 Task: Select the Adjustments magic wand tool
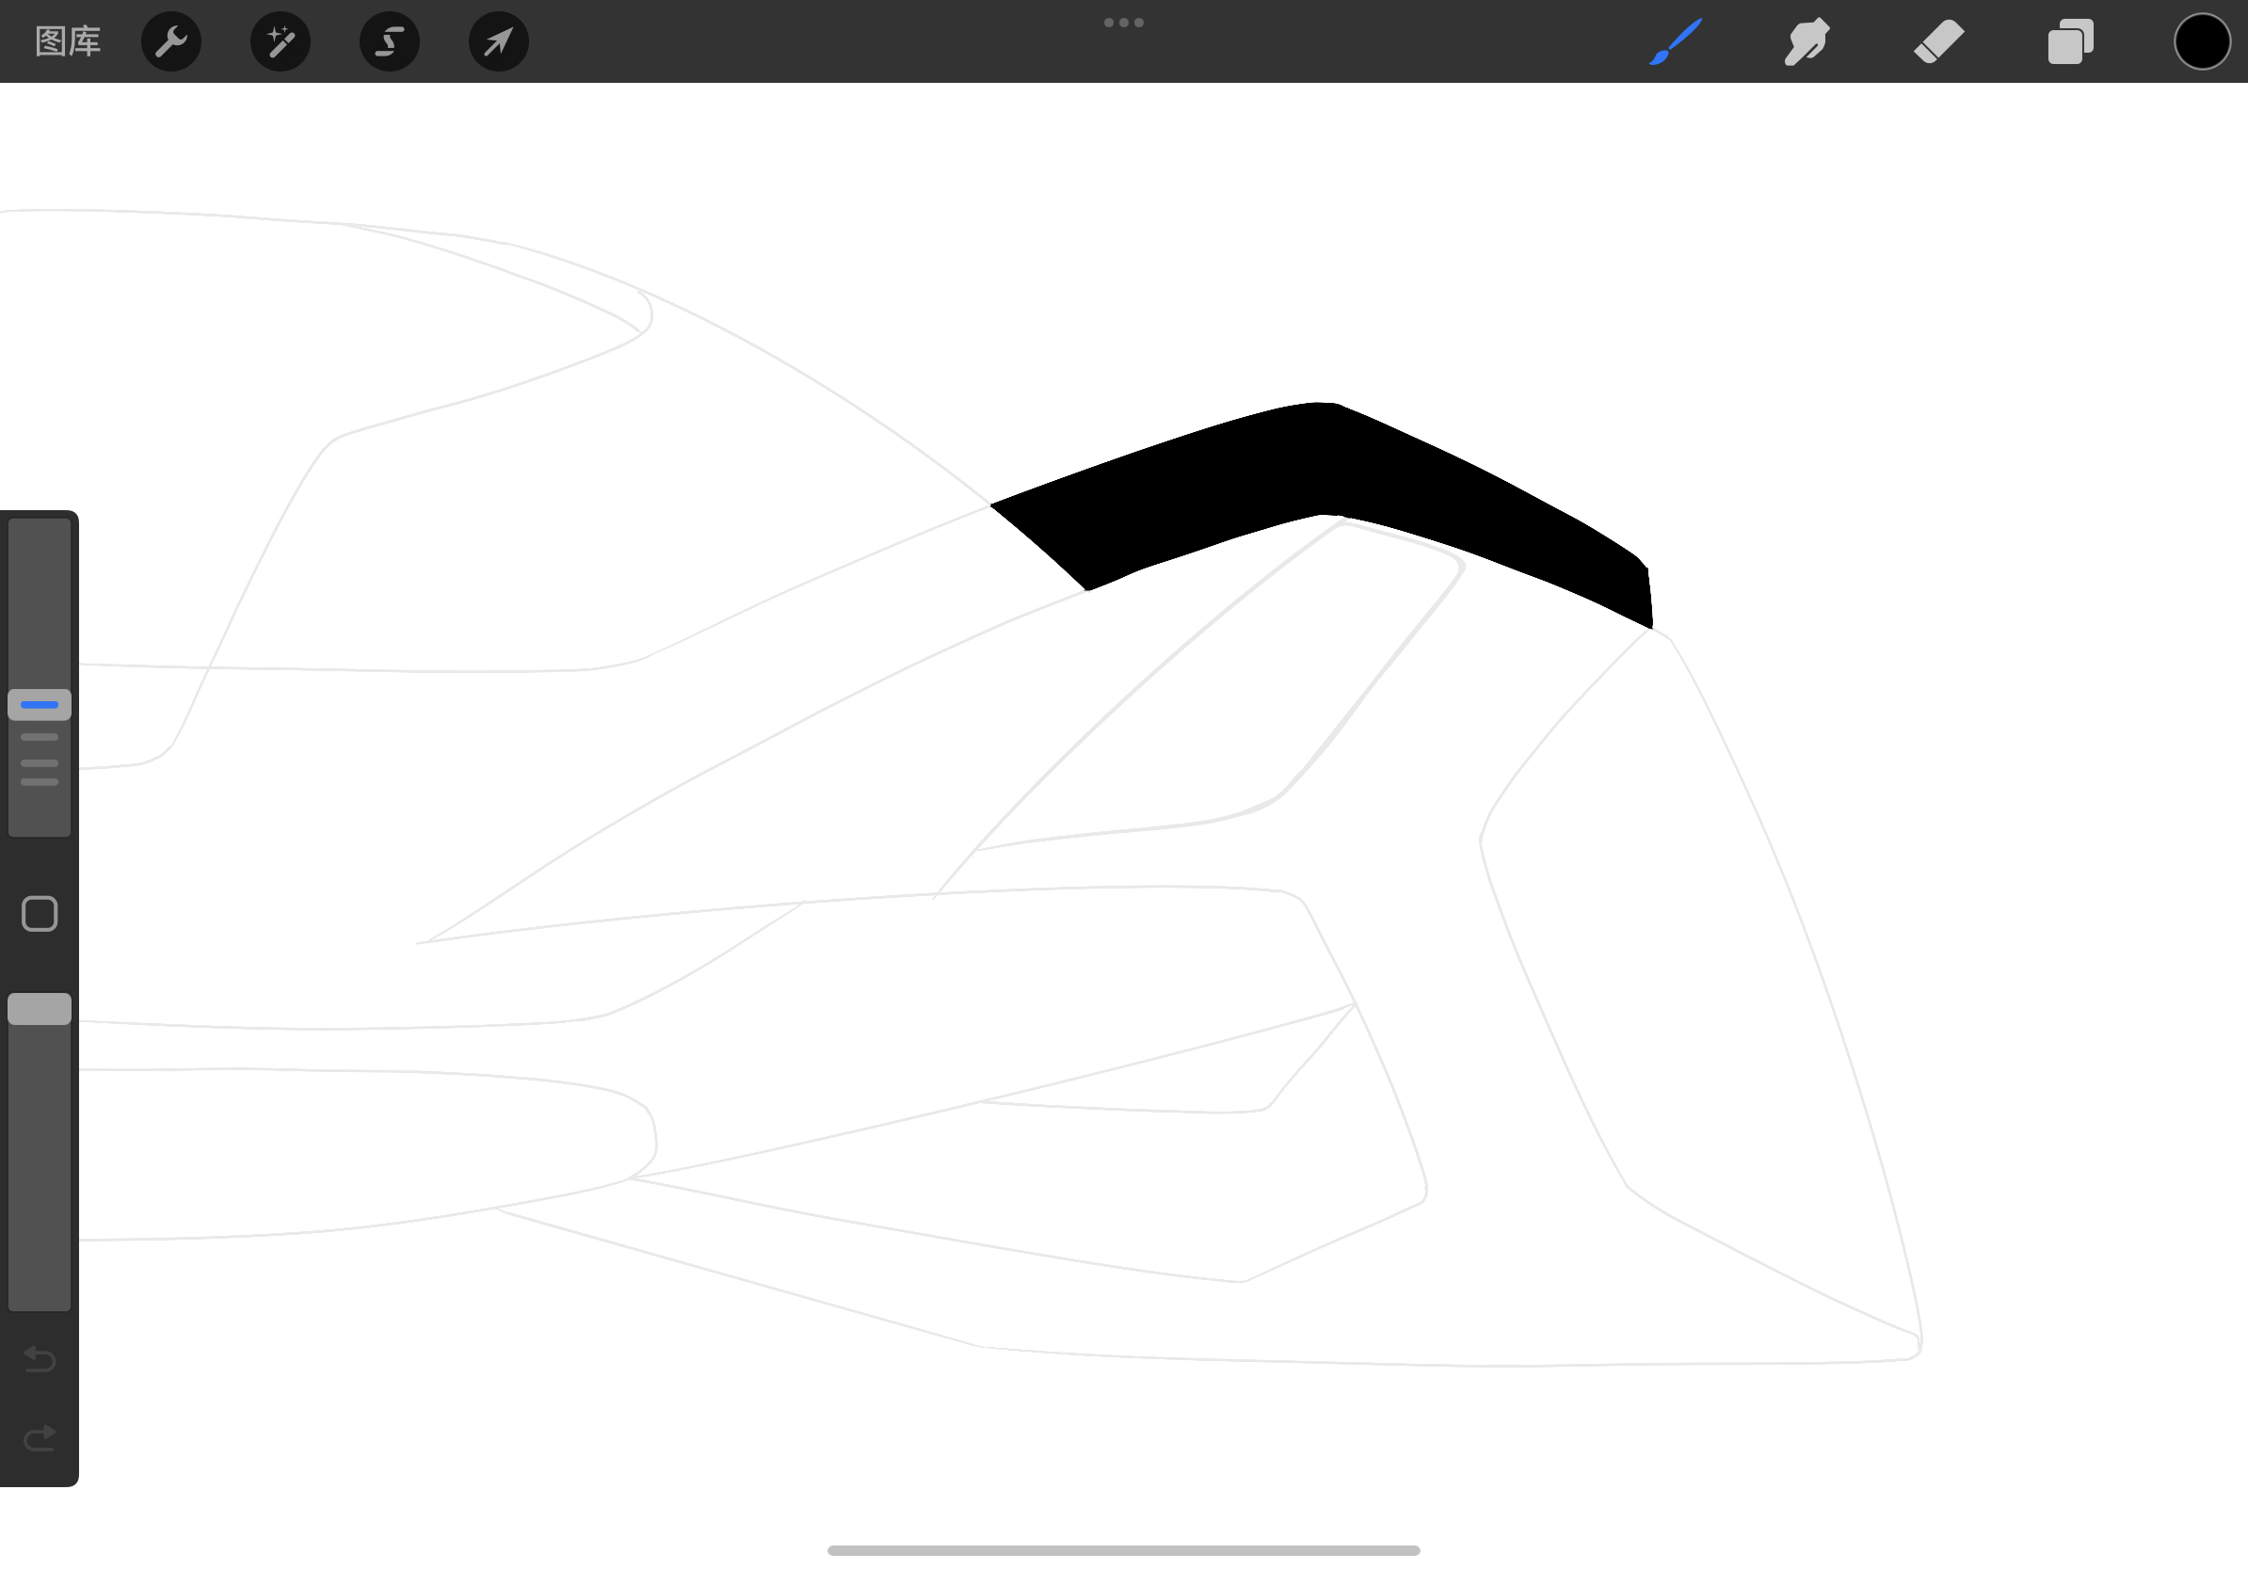280,41
